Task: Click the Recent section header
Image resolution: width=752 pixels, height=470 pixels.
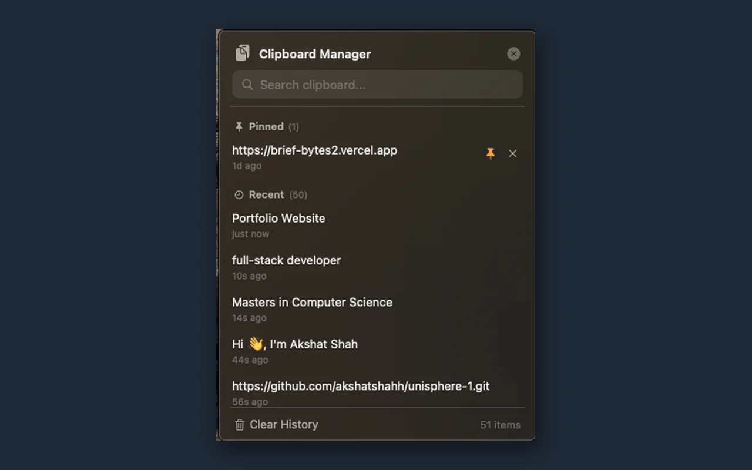Action: pyautogui.click(x=270, y=194)
